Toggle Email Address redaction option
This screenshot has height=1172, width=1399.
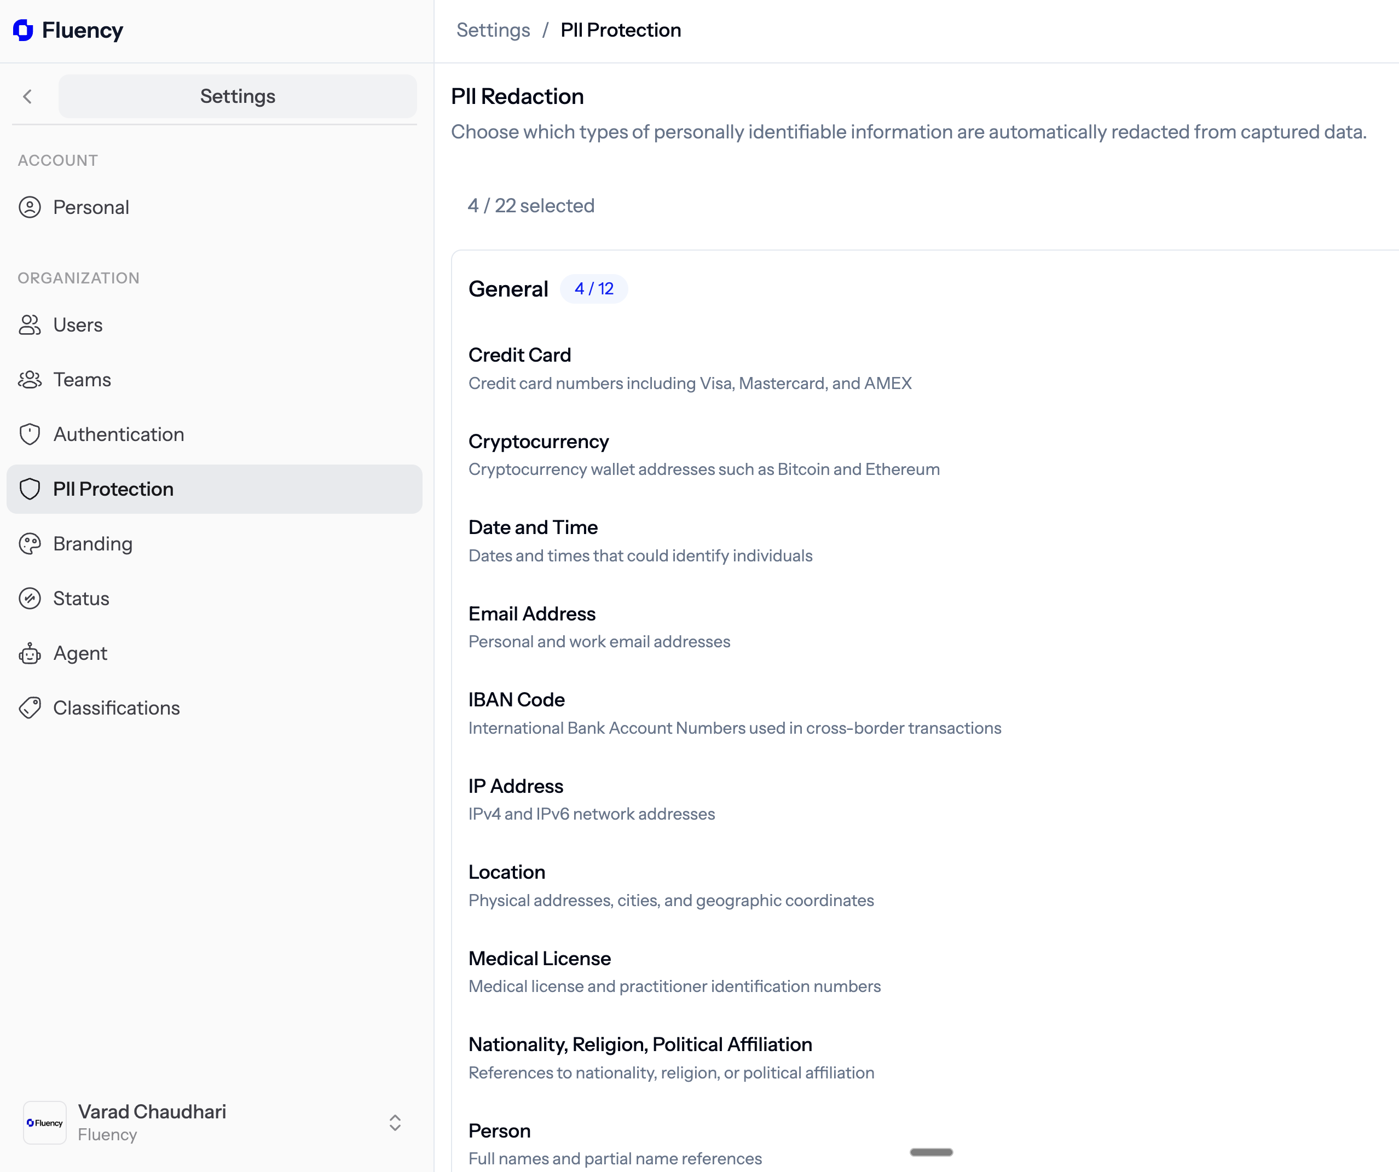click(531, 614)
